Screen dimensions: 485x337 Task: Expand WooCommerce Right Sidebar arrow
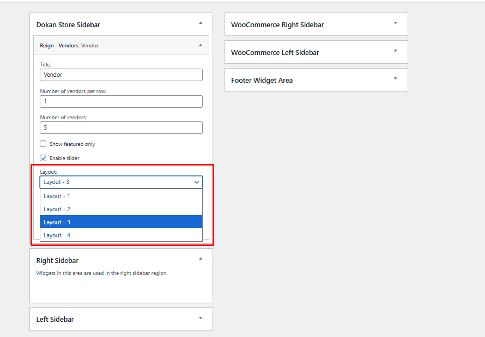click(x=396, y=23)
